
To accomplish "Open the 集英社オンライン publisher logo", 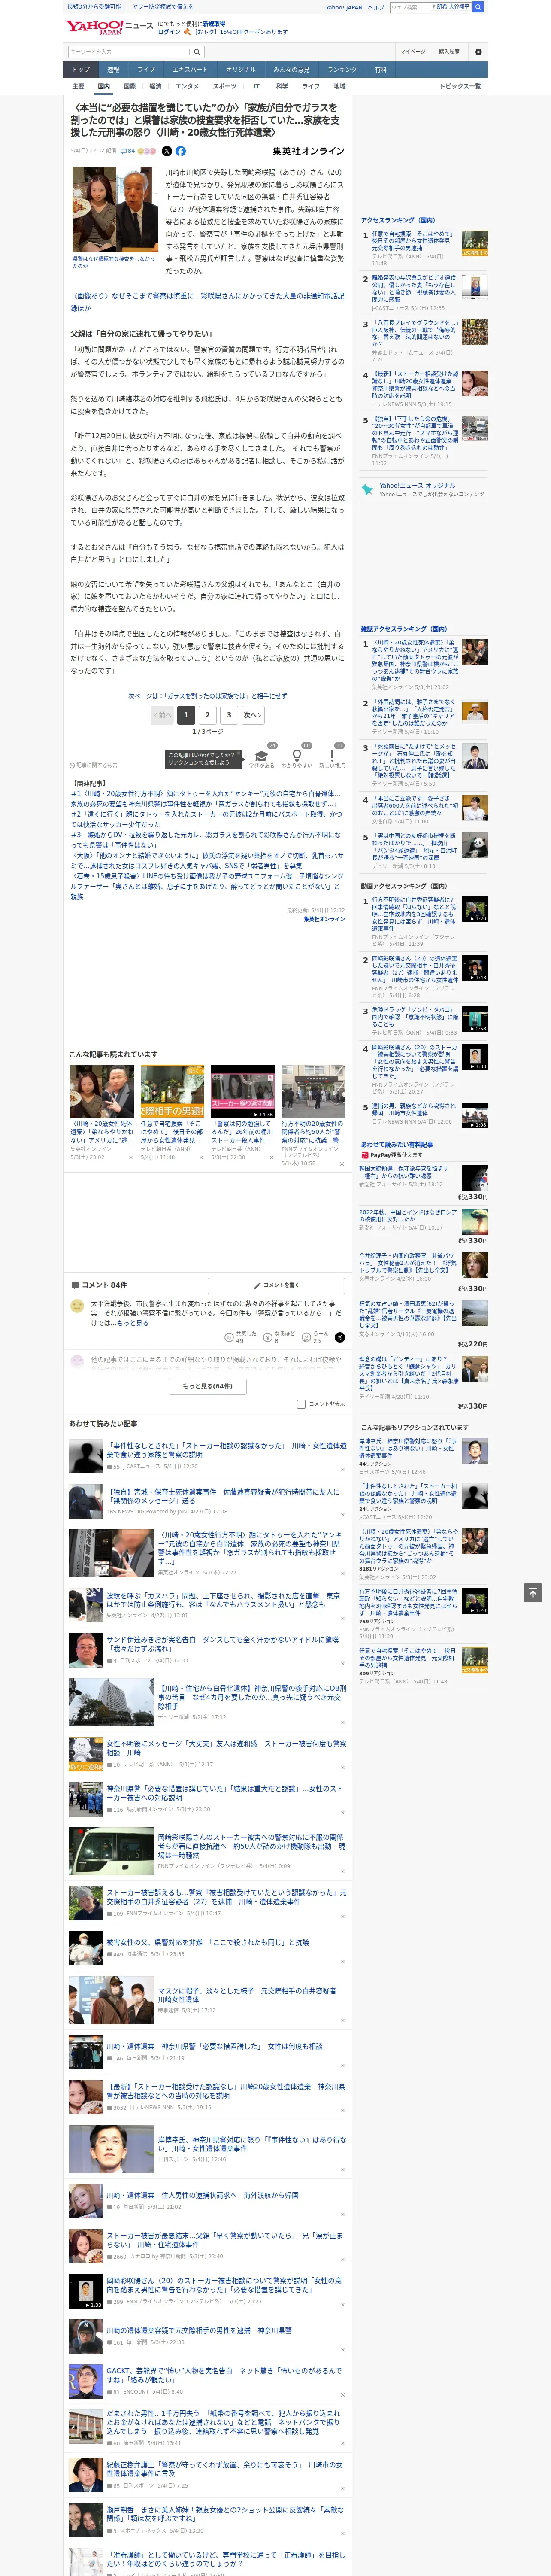I will pyautogui.click(x=308, y=151).
